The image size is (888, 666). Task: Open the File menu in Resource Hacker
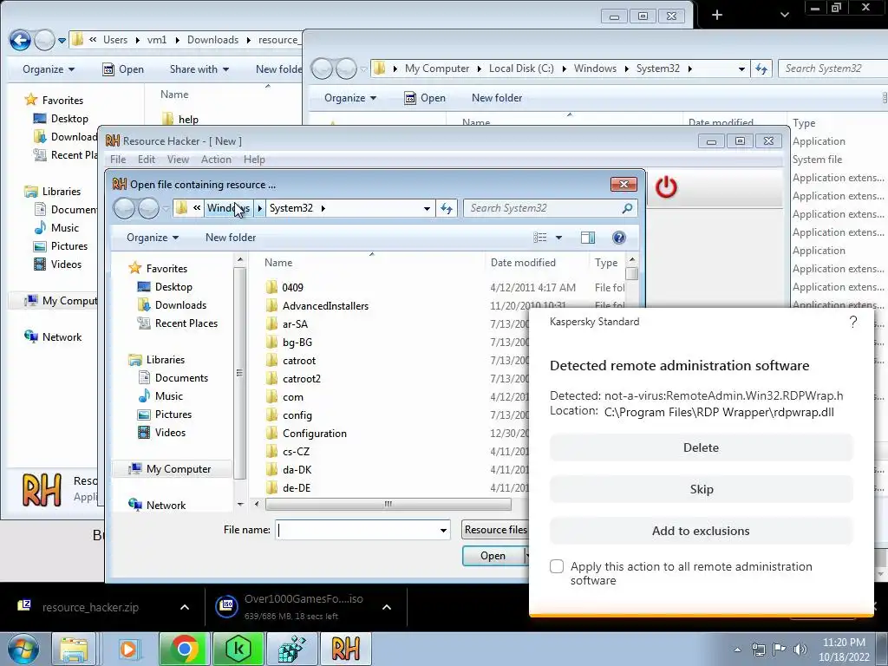click(x=118, y=160)
